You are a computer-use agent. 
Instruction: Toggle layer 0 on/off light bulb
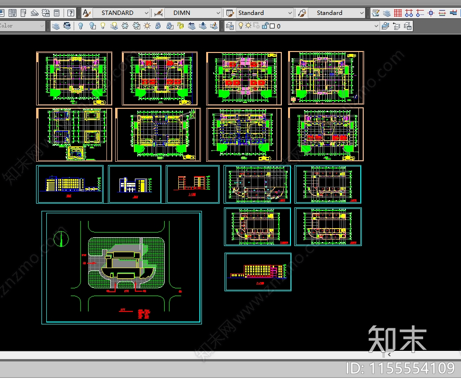pyautogui.click(x=241, y=26)
